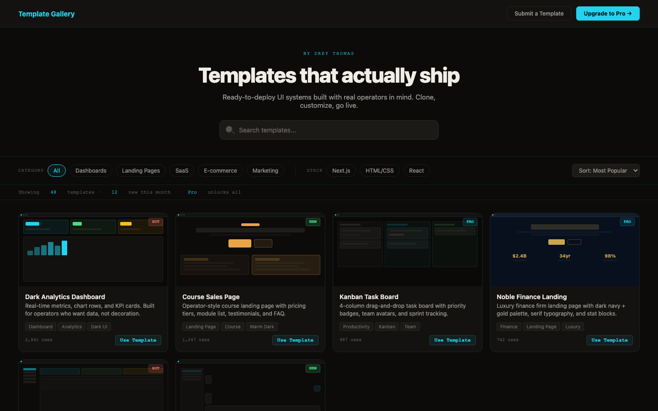
Task: Click the 1,247 uses count
Action: coord(196,340)
